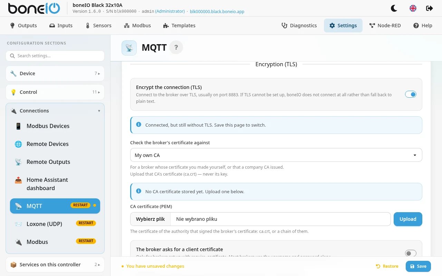Image resolution: width=442 pixels, height=276 pixels.
Task: Disable Encrypt the connection (TLS) switch
Action: (411, 94)
